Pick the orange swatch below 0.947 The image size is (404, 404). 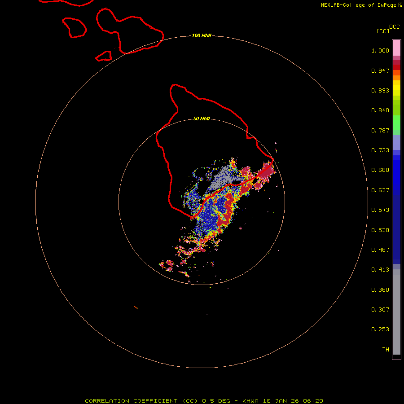[396, 78]
